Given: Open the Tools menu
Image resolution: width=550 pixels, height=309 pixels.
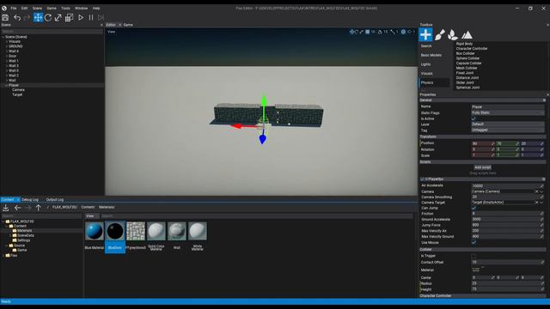Looking at the screenshot, I should (x=65, y=8).
